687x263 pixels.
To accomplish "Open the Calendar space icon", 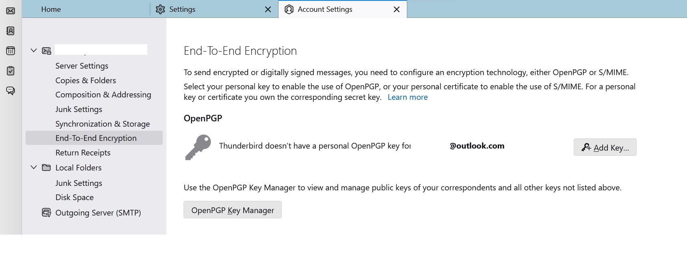I will pyautogui.click(x=11, y=51).
